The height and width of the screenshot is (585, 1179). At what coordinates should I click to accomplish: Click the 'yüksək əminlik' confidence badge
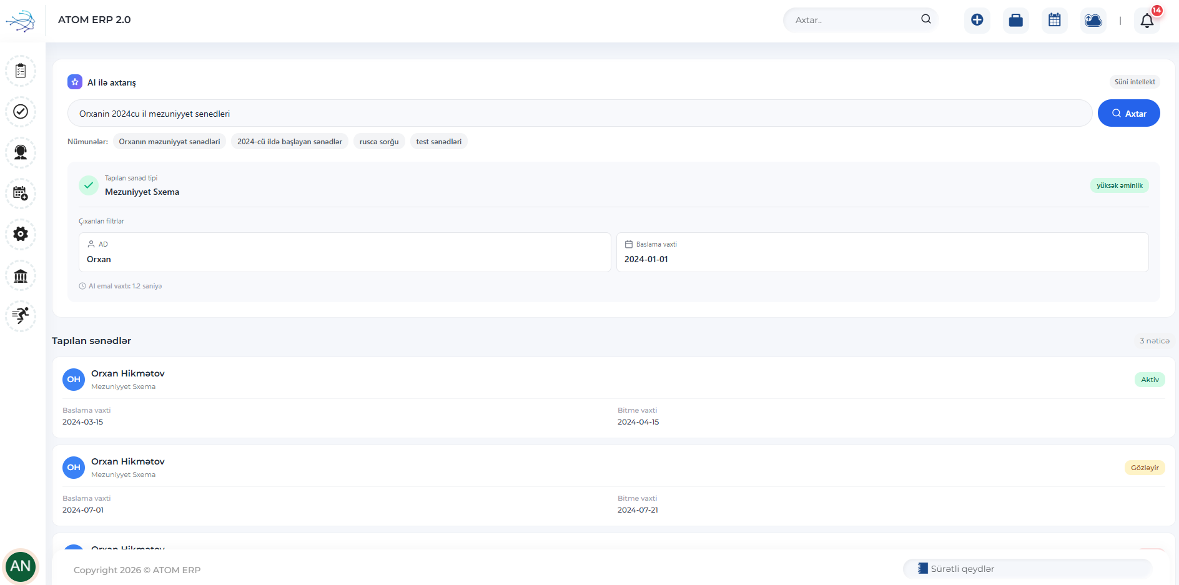click(1120, 185)
